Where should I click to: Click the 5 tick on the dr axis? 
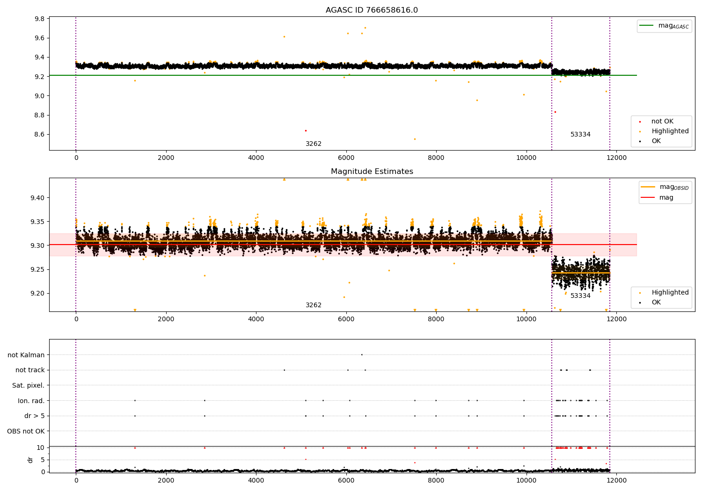point(43,460)
